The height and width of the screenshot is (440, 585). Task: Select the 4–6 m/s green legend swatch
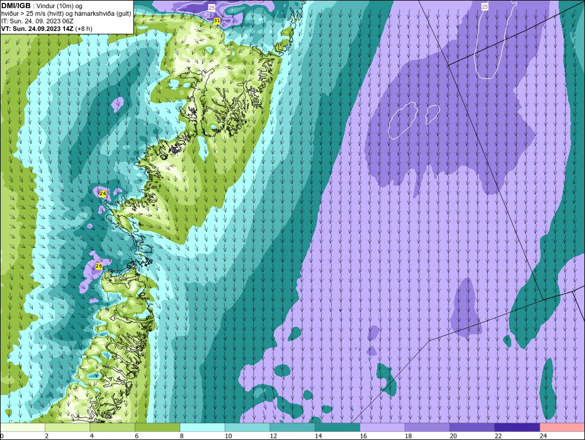coord(112,427)
